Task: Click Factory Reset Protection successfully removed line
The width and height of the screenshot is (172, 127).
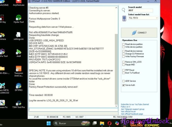Action: coord(53,87)
